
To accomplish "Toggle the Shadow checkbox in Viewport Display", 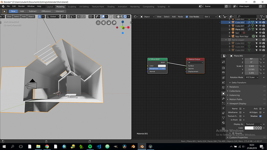I will pyautogui.click(x=260, y=116).
